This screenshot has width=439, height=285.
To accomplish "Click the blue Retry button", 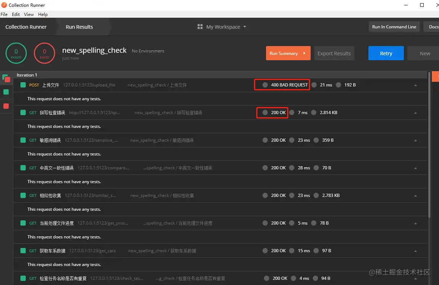I will point(386,53).
